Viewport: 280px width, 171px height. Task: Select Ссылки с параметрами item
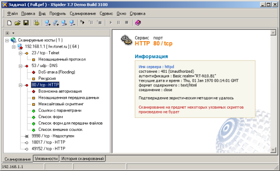point(60,111)
